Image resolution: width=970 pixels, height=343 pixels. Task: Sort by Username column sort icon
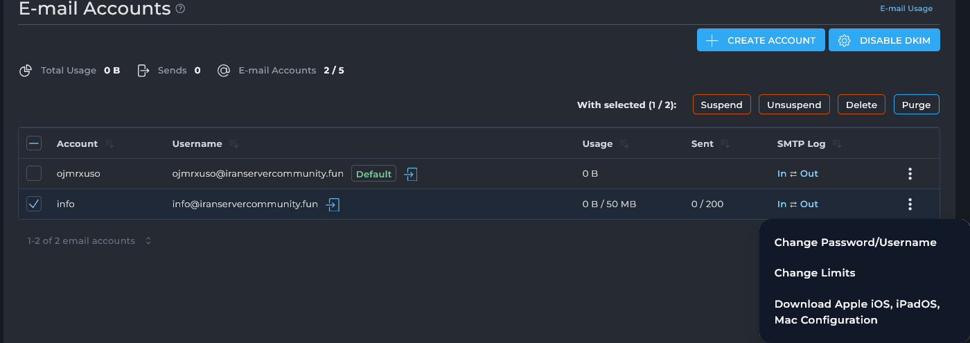(233, 144)
